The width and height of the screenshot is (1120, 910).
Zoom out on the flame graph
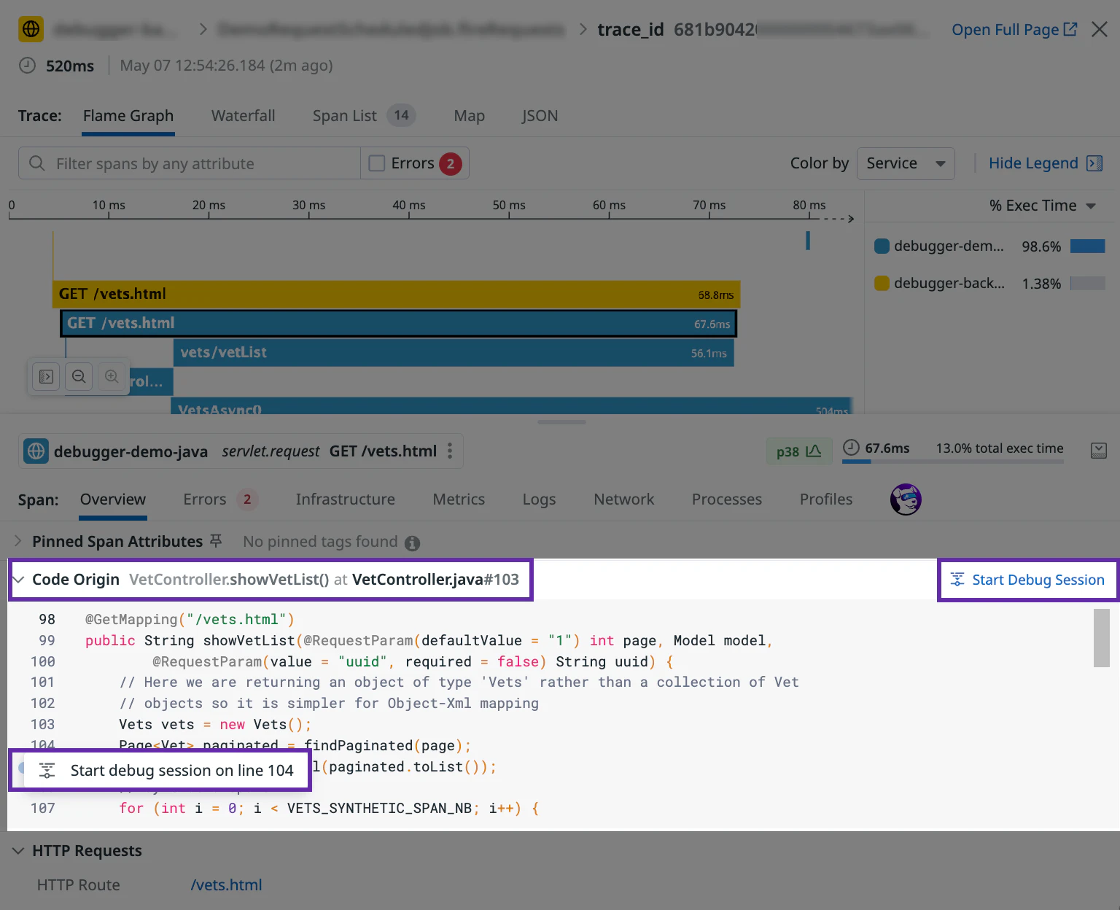tap(79, 377)
